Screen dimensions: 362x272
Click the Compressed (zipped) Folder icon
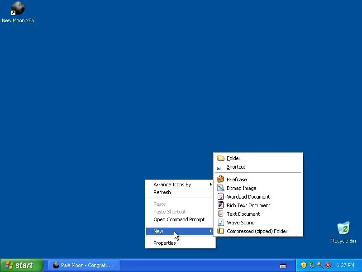tap(221, 231)
